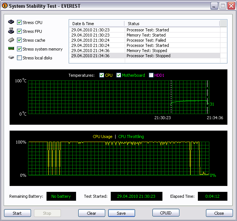237x221 pixels.
Task: Click the 31 temperature reading on graph
Action: pos(212,104)
